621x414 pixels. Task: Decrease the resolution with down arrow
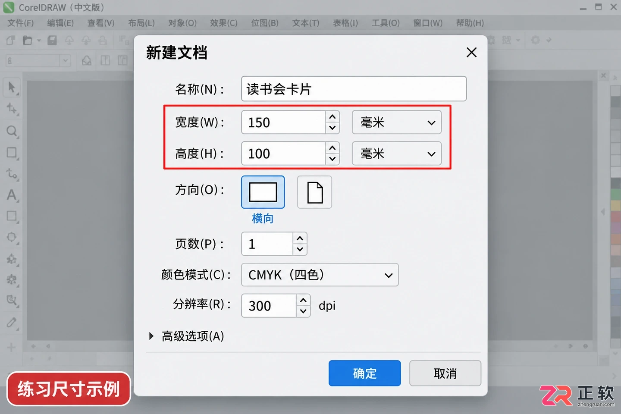[303, 310]
